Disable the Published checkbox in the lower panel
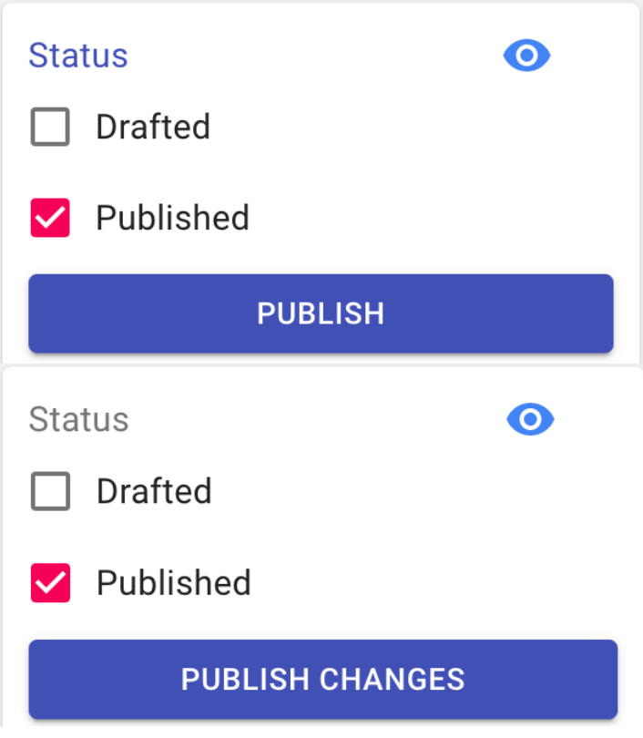This screenshot has width=643, height=738. [50, 583]
